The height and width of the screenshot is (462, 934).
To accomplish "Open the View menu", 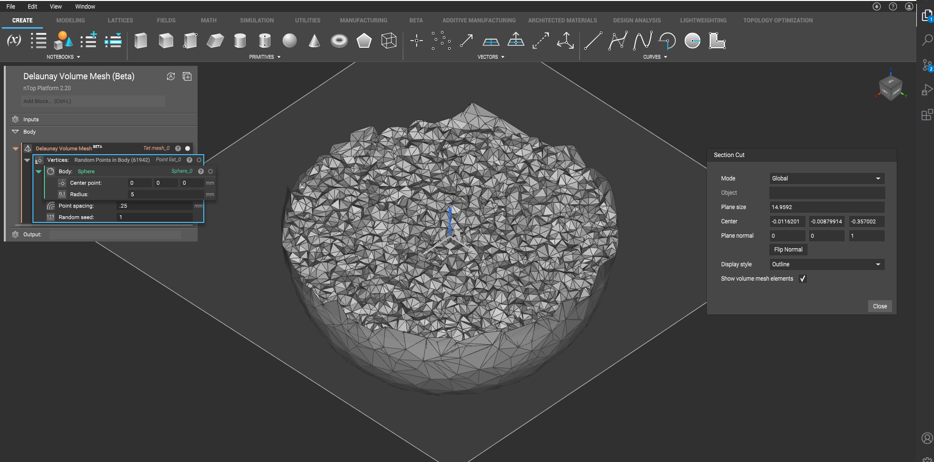I will pyautogui.click(x=56, y=7).
